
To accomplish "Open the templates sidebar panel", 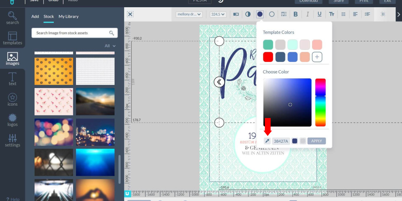I will click(12, 38).
